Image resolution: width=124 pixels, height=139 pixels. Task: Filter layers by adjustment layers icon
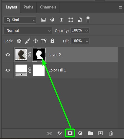[x=52, y=20]
